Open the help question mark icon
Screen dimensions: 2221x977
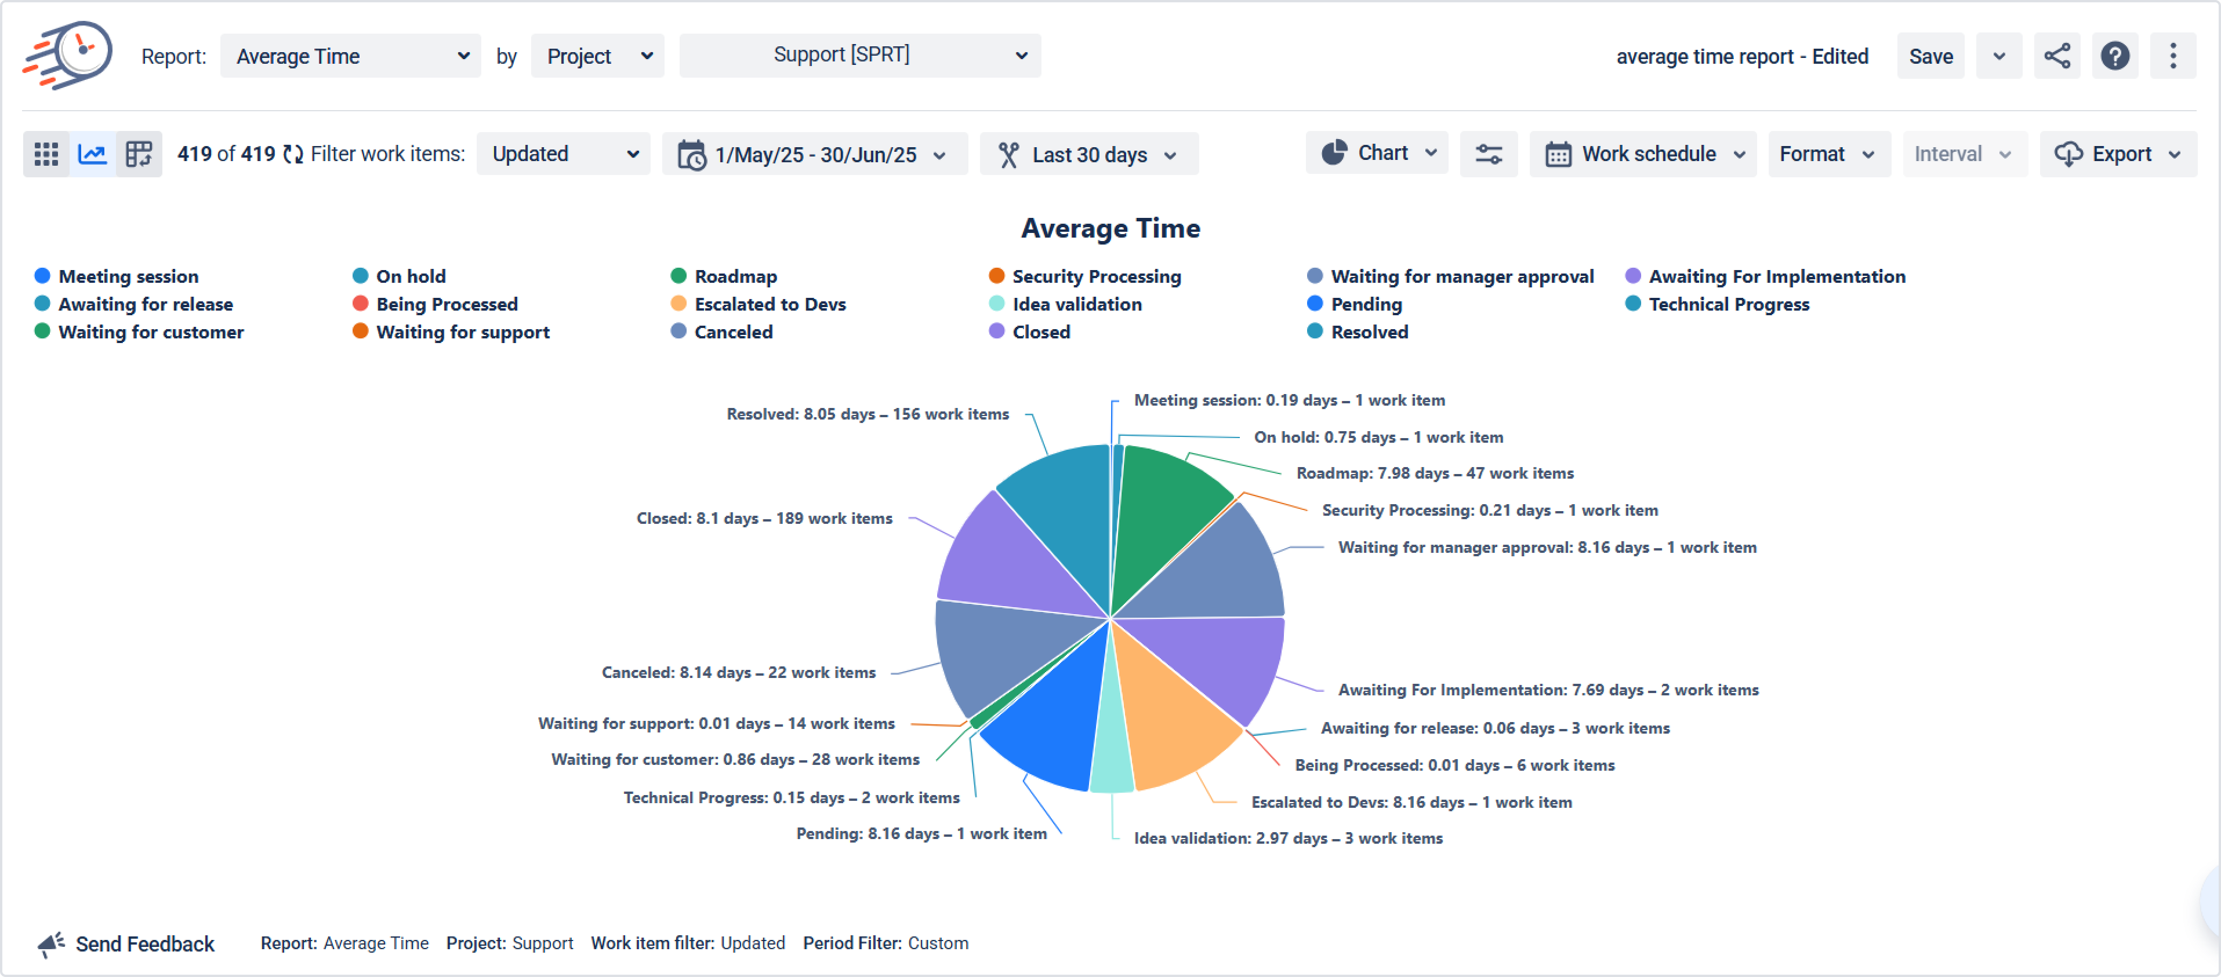pos(2114,56)
